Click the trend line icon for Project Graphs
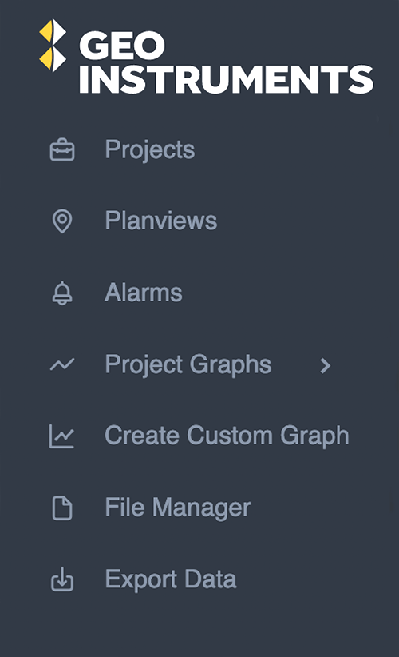Viewport: 399px width, 657px height. [62, 364]
